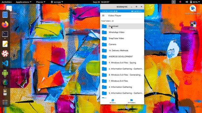The height and width of the screenshot is (113, 202).
Task: Open the SnapTube Video folder
Action: tap(122, 38)
